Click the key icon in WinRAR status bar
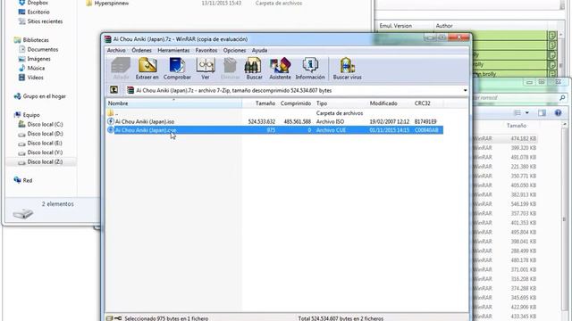Viewport: 572px width, 321px height. [x=118, y=318]
